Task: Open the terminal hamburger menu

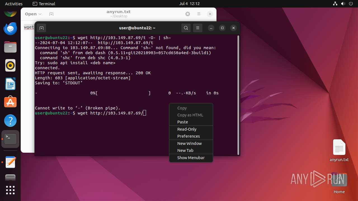Action: (198, 28)
